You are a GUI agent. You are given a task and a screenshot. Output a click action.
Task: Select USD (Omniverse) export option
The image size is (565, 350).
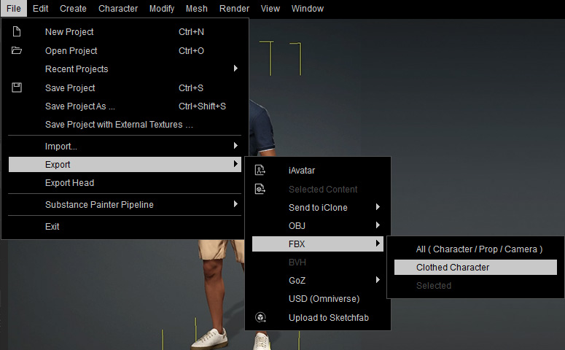[324, 299]
